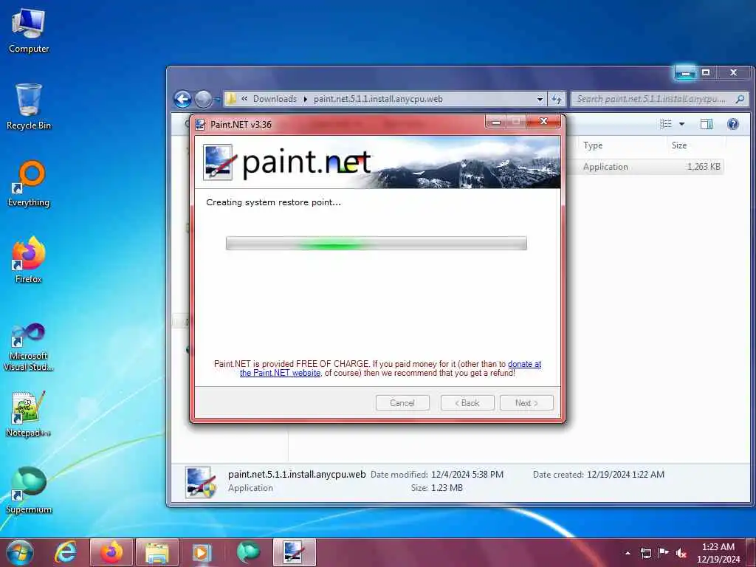The image size is (756, 567).
Task: Open the Action Center flag icon
Action: coord(664,553)
